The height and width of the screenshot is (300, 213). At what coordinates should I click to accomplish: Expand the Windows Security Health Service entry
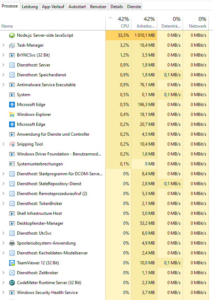[x=3, y=292]
